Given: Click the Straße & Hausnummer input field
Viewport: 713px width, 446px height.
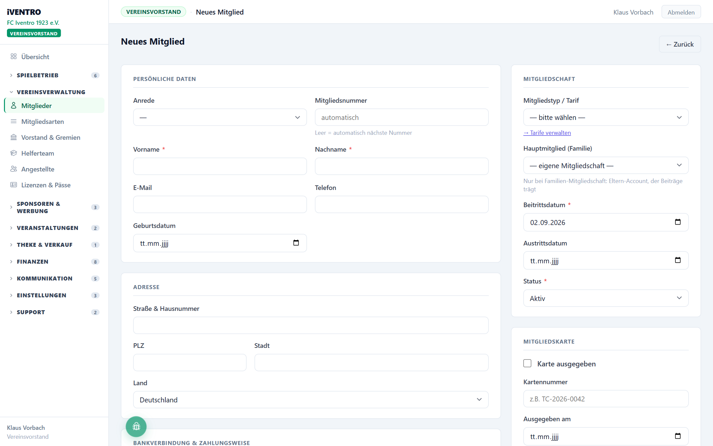Looking at the screenshot, I should [311, 325].
